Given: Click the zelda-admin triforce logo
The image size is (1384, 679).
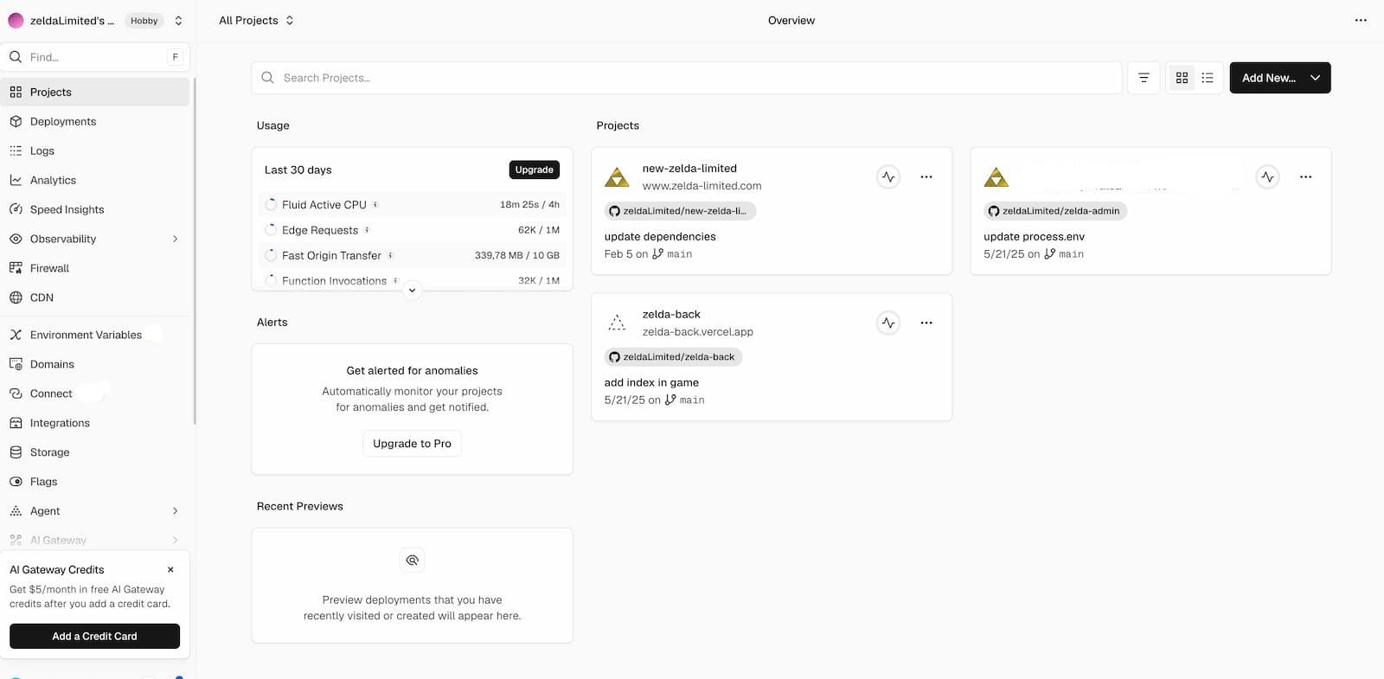Looking at the screenshot, I should point(996,177).
